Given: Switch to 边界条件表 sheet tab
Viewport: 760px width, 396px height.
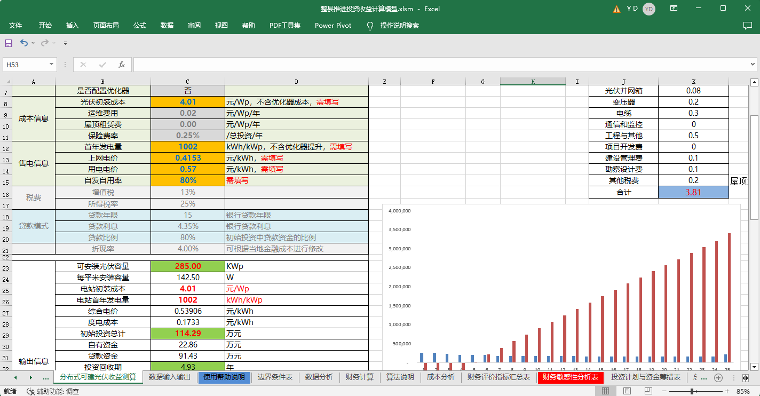Looking at the screenshot, I should pyautogui.click(x=275, y=377).
